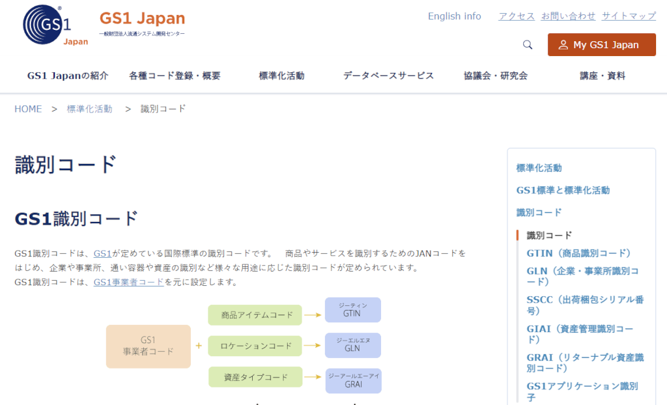
Task: Open GIAI（資産管理識別コード） in the sidebar
Action: tap(580, 334)
